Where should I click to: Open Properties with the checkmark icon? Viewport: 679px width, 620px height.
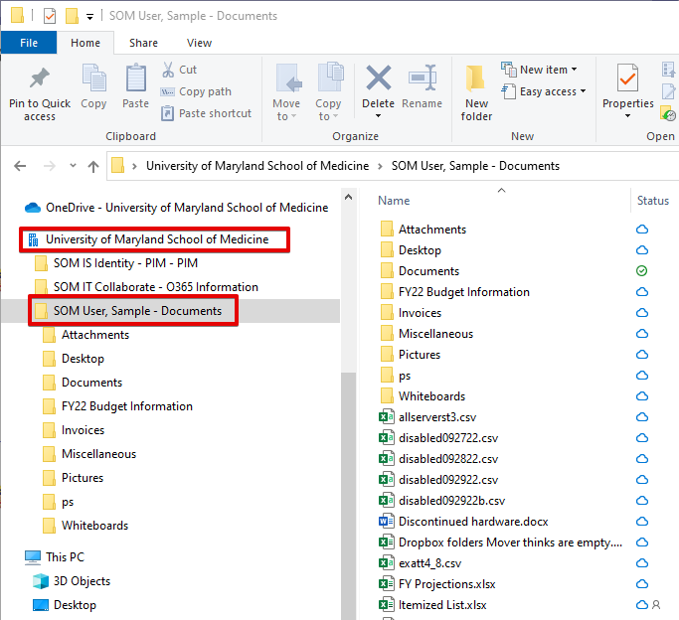pos(627,79)
